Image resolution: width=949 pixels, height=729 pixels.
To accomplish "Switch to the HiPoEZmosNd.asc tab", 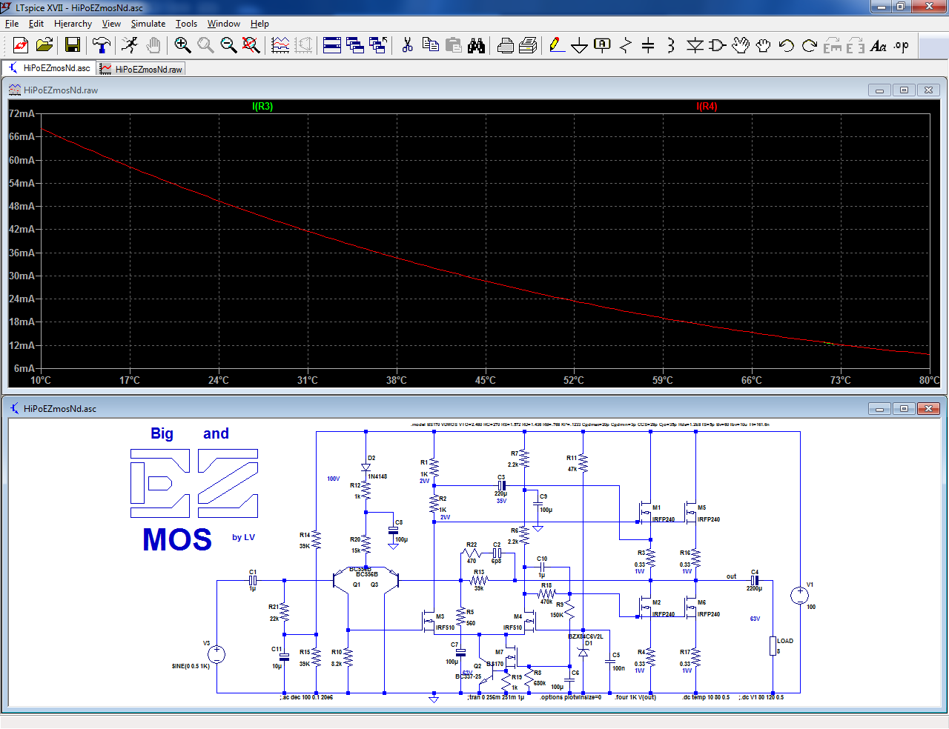I will pyautogui.click(x=49, y=68).
